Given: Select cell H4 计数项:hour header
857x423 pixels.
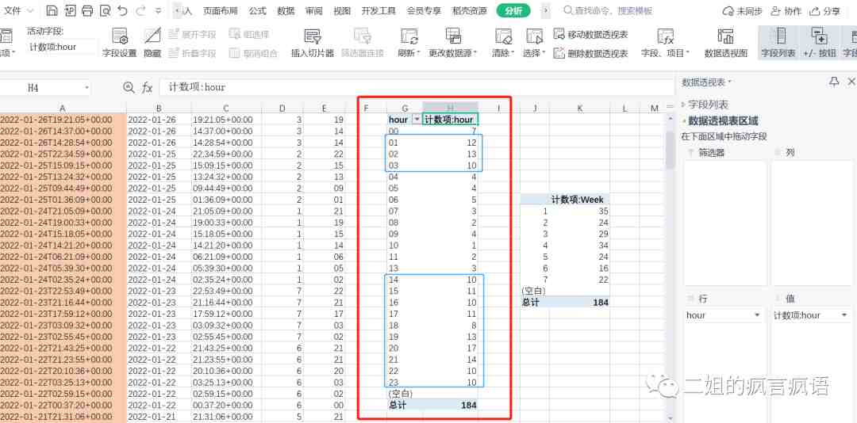Looking at the screenshot, I should pos(451,120).
